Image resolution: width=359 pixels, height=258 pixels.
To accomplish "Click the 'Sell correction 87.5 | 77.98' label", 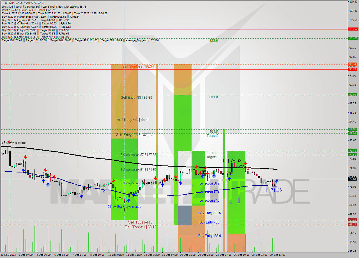I will point(138,155).
